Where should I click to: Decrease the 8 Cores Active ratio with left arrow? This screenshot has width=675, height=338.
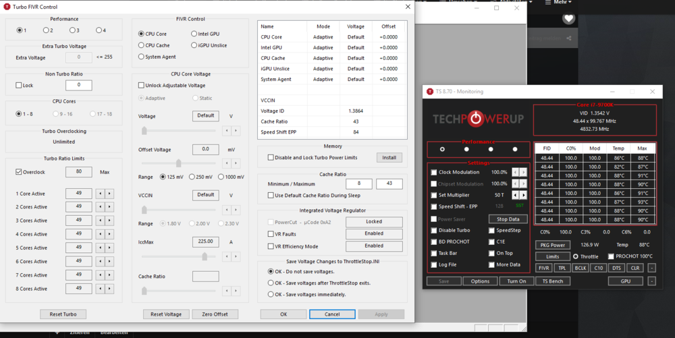pyautogui.click(x=100, y=289)
